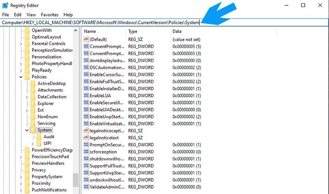Click the icon of EnableCursorSu... value
Image resolution: width=329 pixels, height=194 pixels.
86,74
